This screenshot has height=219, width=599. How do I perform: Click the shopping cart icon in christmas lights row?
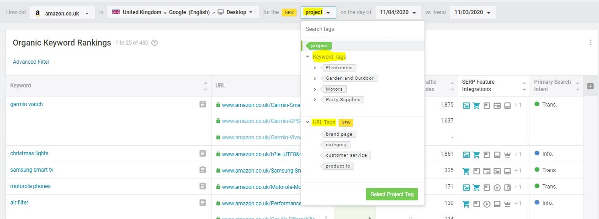tap(477, 155)
